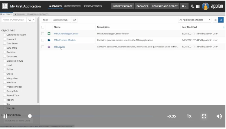The height and width of the screenshot is (129, 226).
Task: Enter fullscreen video mode
Action: [x=204, y=116]
